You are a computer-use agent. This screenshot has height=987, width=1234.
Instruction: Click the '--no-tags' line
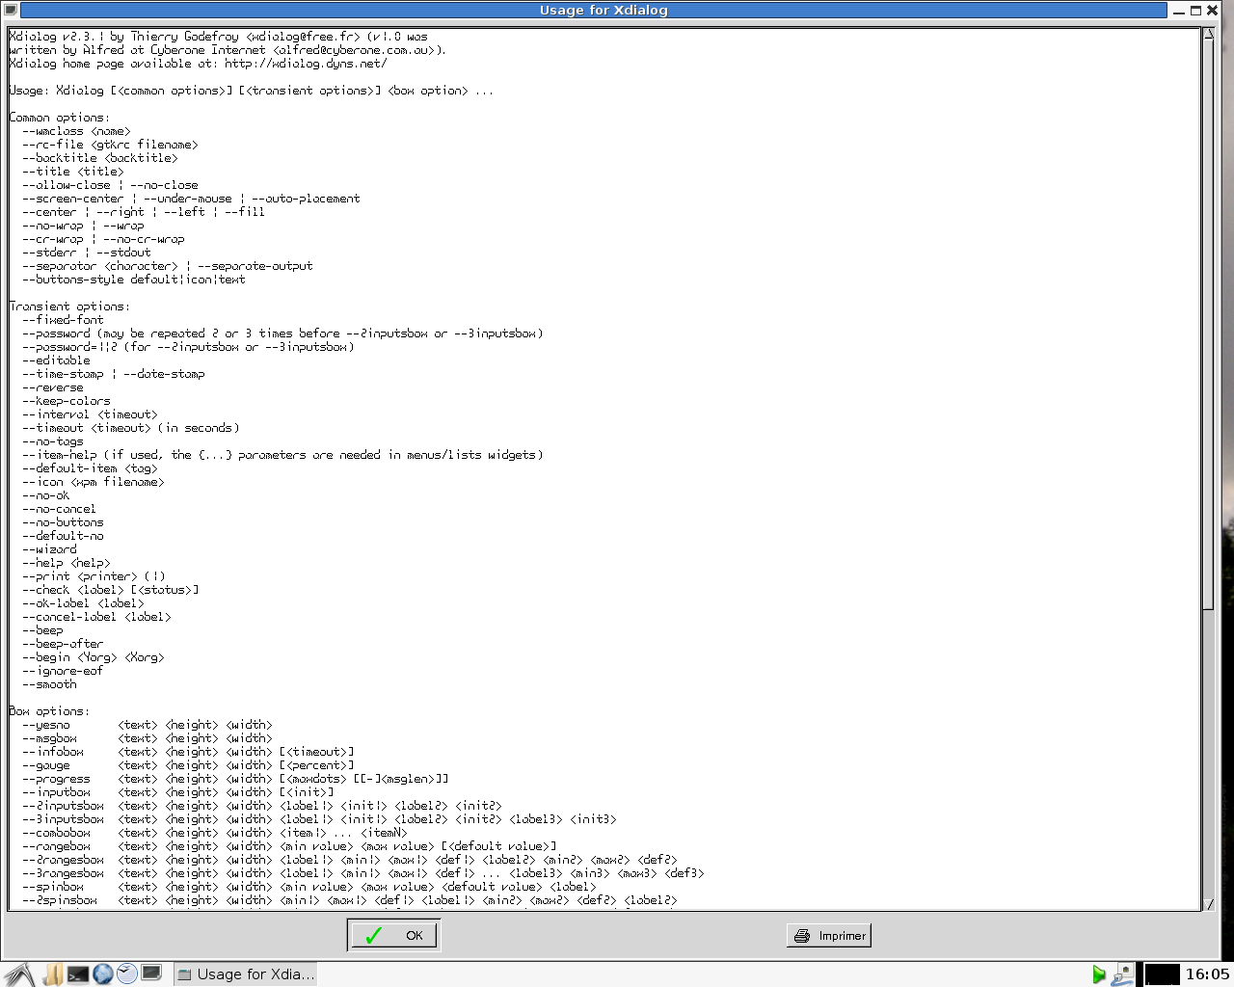click(x=53, y=441)
